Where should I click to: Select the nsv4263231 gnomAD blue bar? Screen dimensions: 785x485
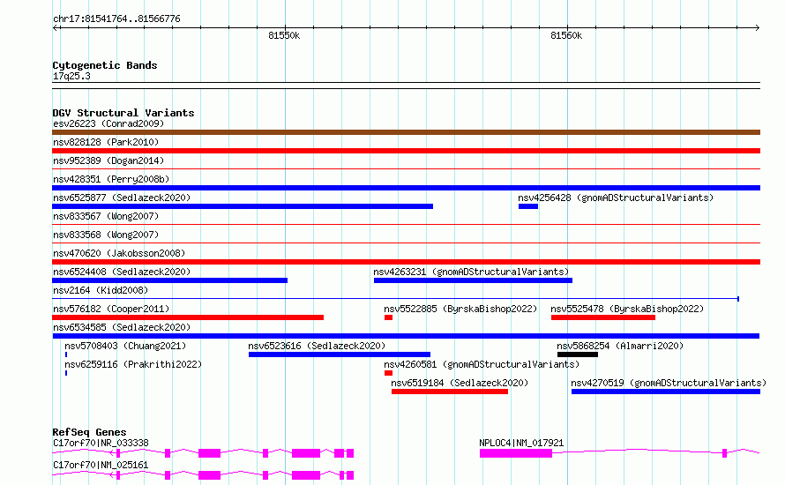tap(473, 280)
